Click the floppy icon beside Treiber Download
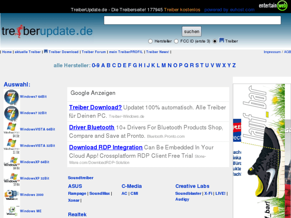 pyautogui.click(x=46, y=51)
